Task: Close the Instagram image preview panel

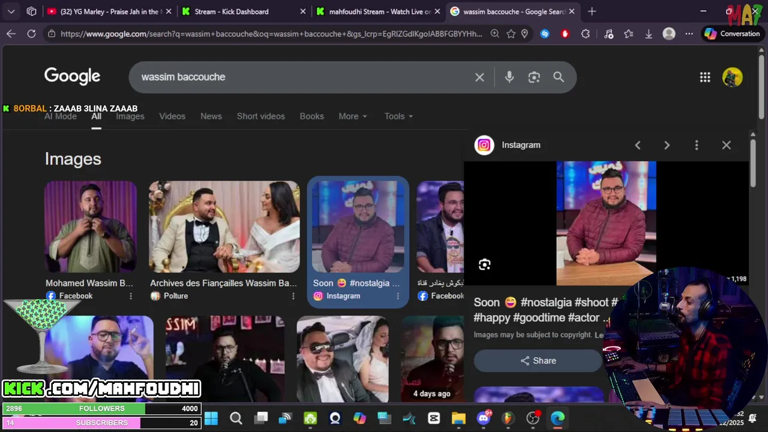Action: (x=726, y=145)
